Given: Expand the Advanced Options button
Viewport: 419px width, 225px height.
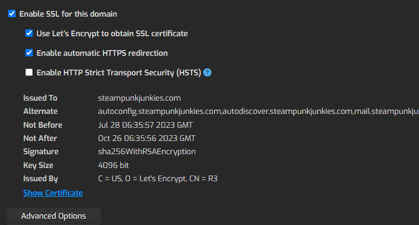Looking at the screenshot, I should pos(54,216).
